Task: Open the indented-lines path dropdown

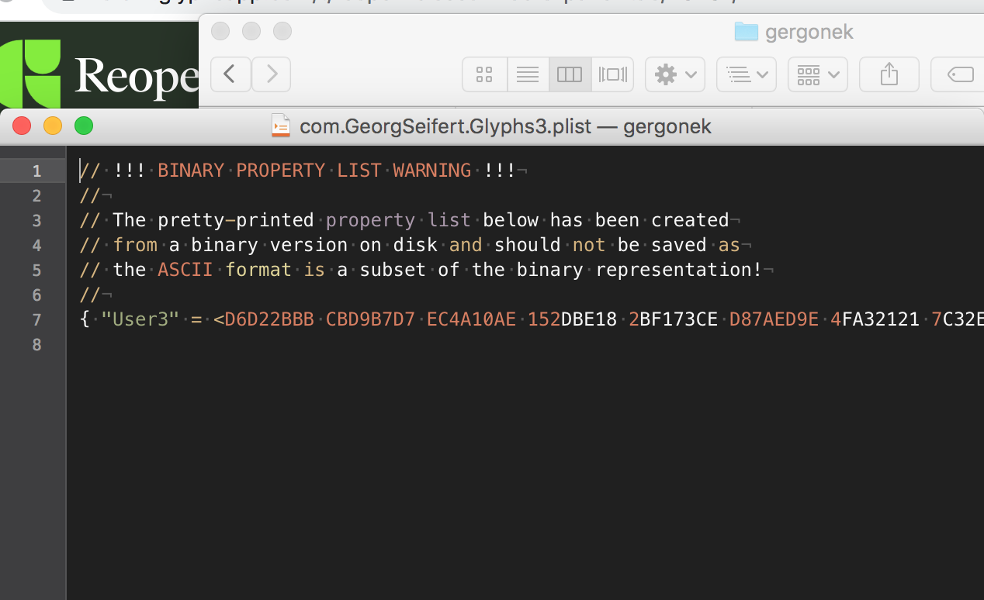Action: point(746,74)
